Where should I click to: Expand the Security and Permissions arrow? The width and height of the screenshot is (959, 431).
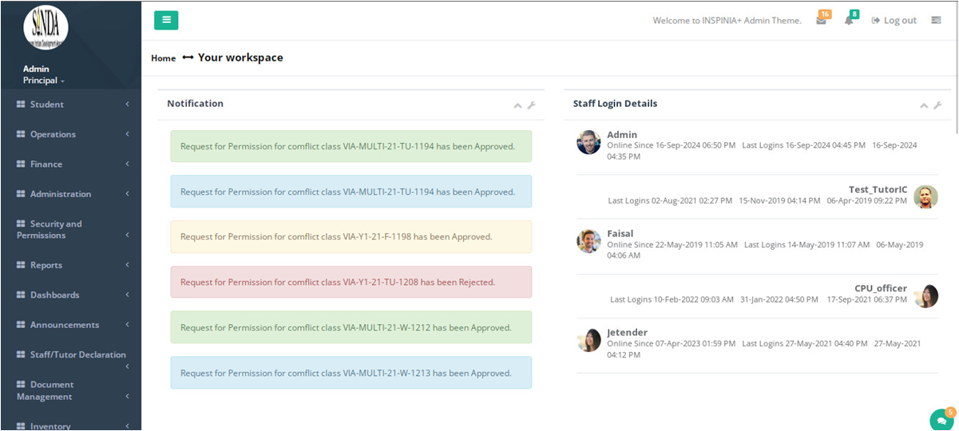pyautogui.click(x=128, y=235)
